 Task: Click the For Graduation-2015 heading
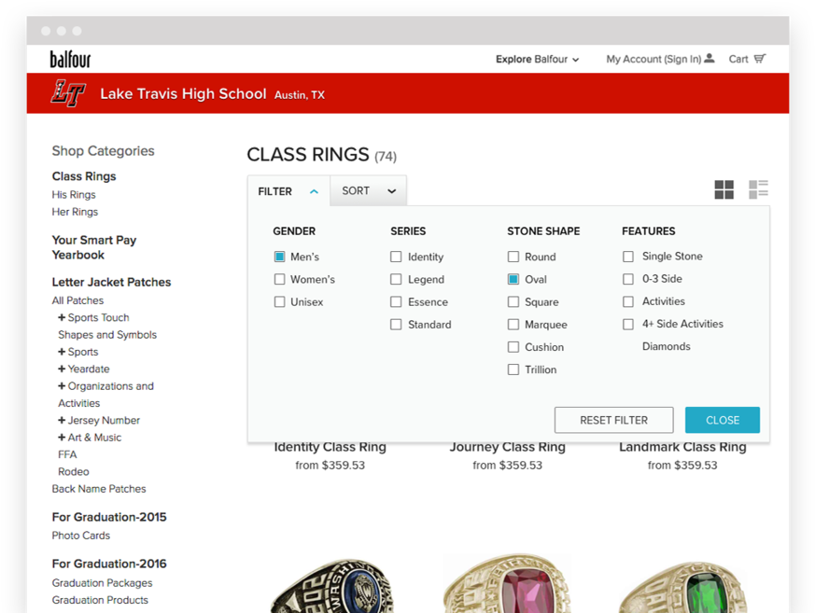click(x=109, y=517)
